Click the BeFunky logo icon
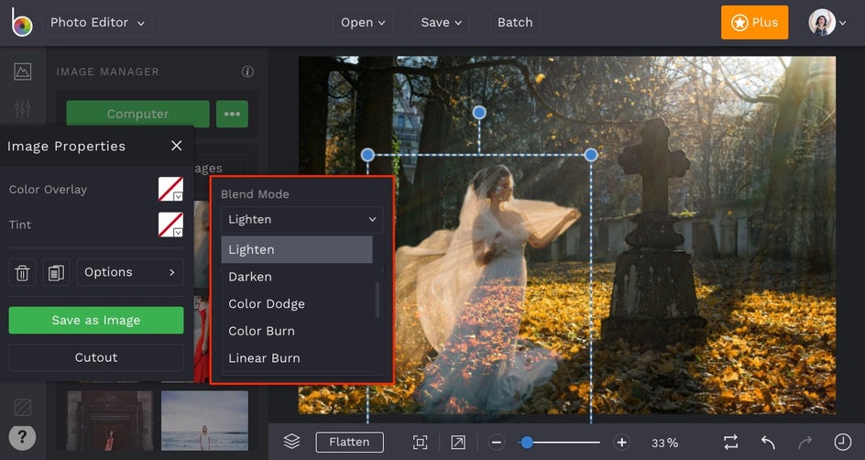Viewport: 865px width, 460px height. tap(22, 22)
